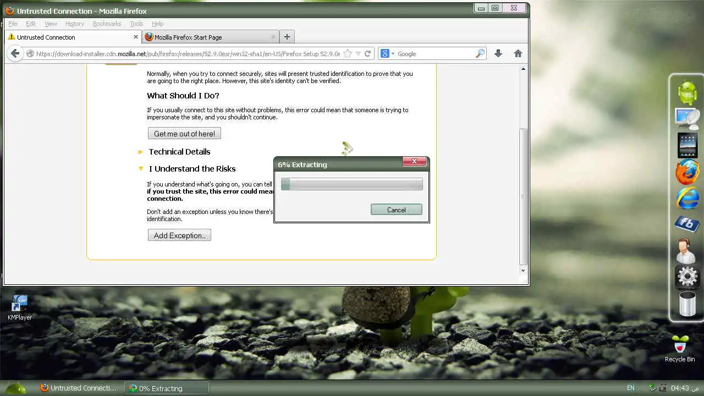Open the Edit menu
The image size is (704, 396).
31,24
